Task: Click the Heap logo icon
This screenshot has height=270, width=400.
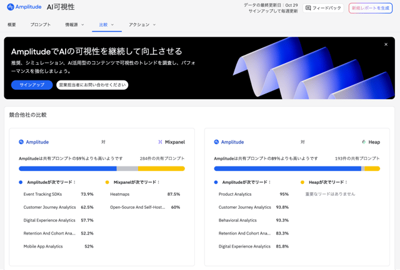Action: tap(364, 142)
